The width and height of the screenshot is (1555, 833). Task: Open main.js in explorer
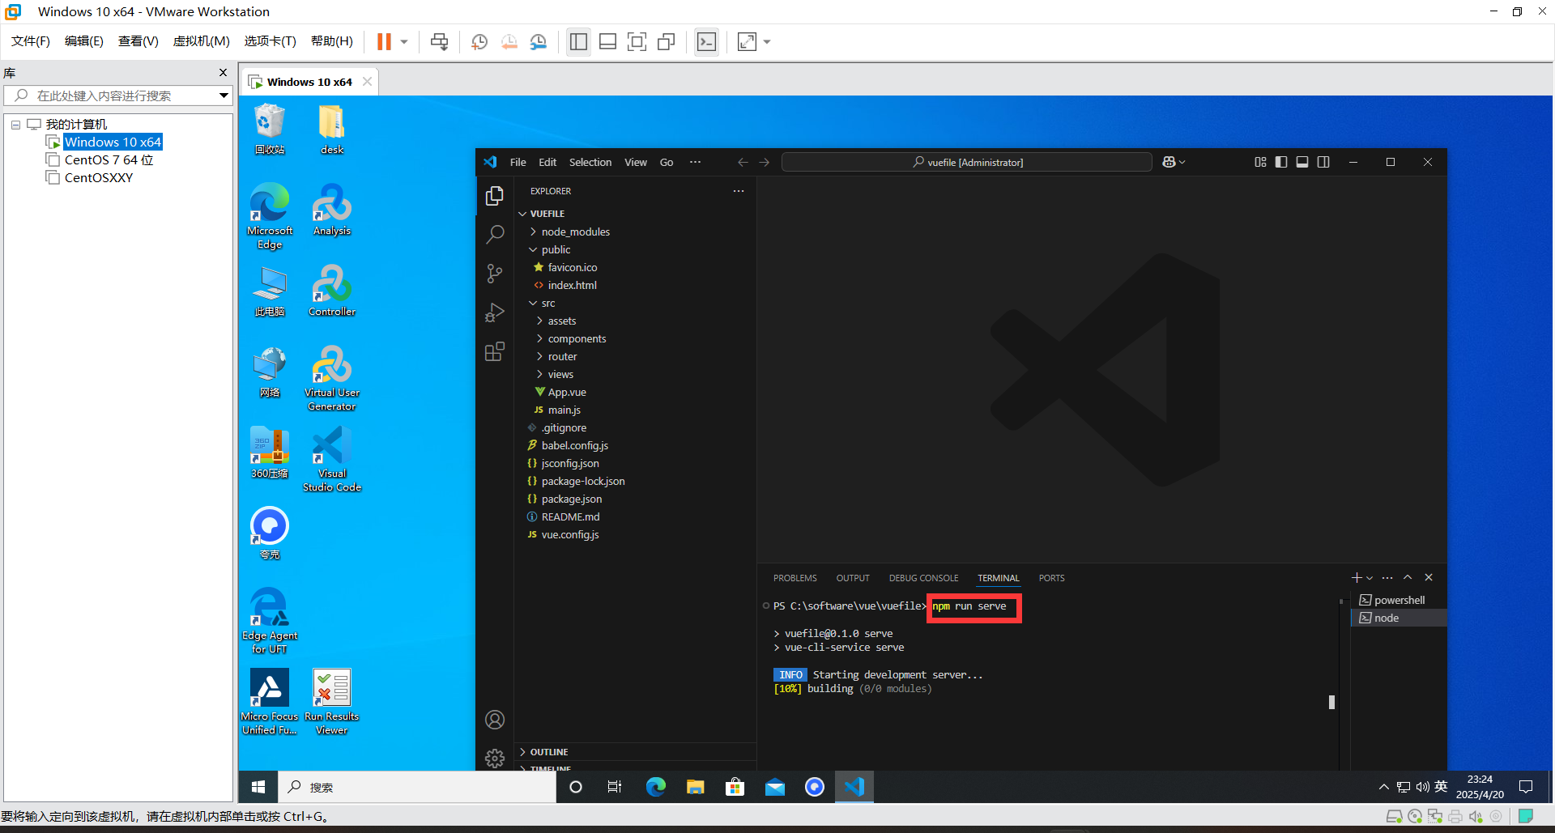pos(635,410)
